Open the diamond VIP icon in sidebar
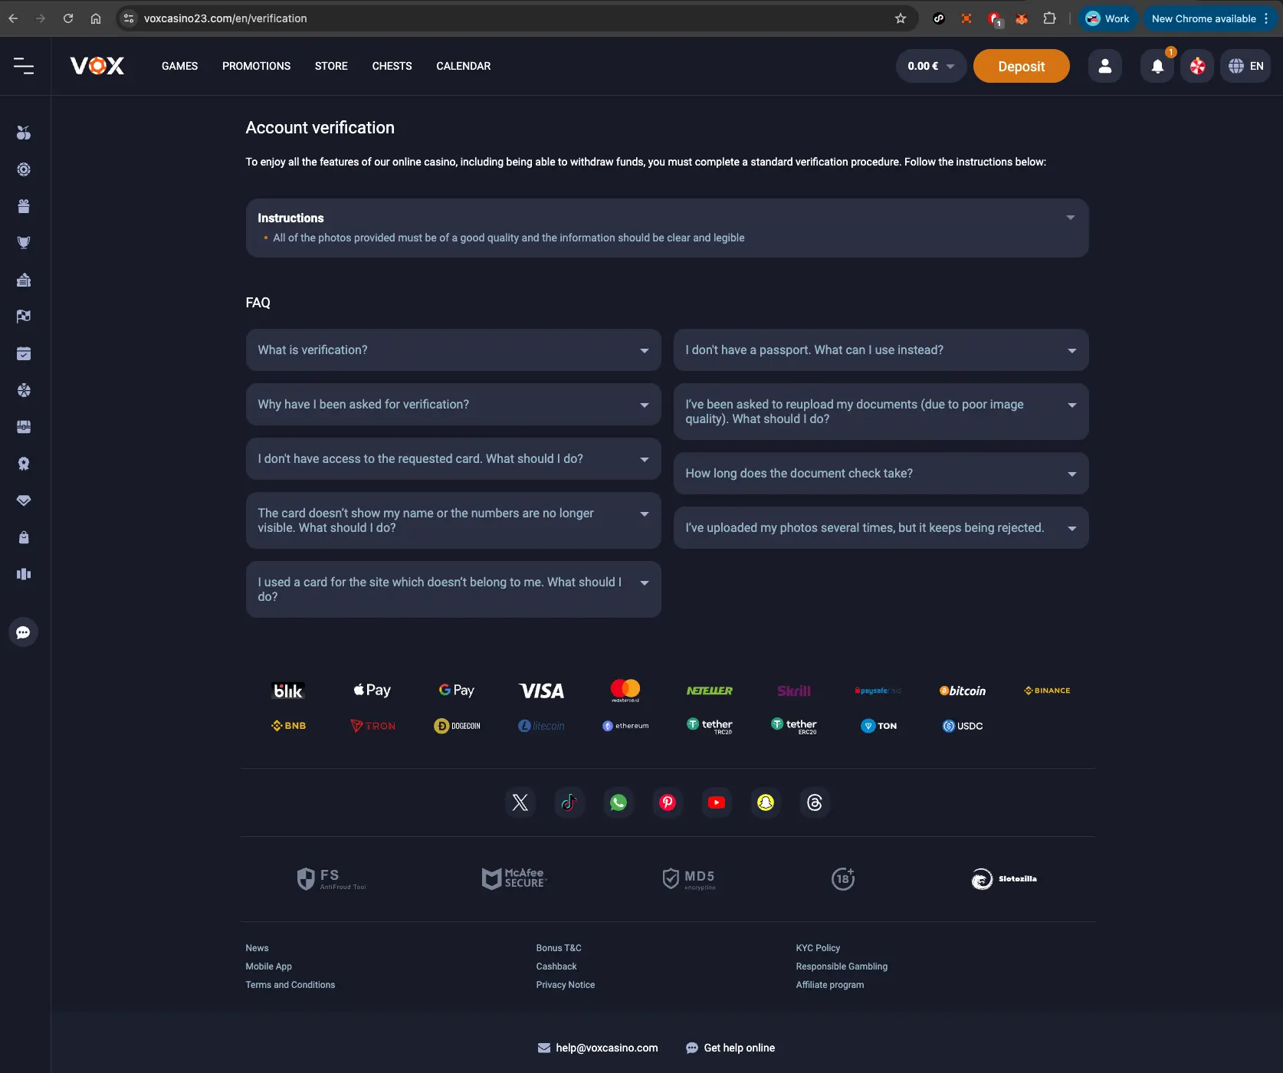 tap(24, 500)
